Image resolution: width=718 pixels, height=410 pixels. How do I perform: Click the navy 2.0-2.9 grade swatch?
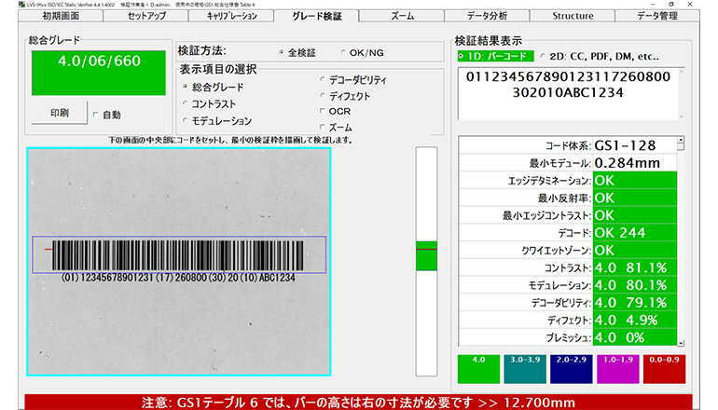click(571, 369)
